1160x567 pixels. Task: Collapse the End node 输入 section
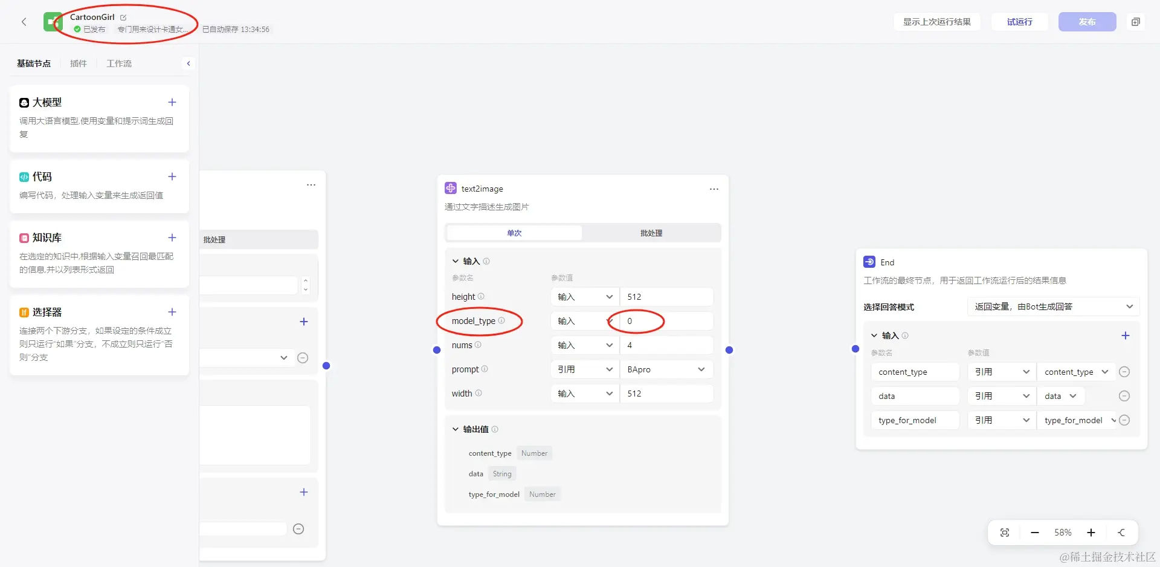874,335
